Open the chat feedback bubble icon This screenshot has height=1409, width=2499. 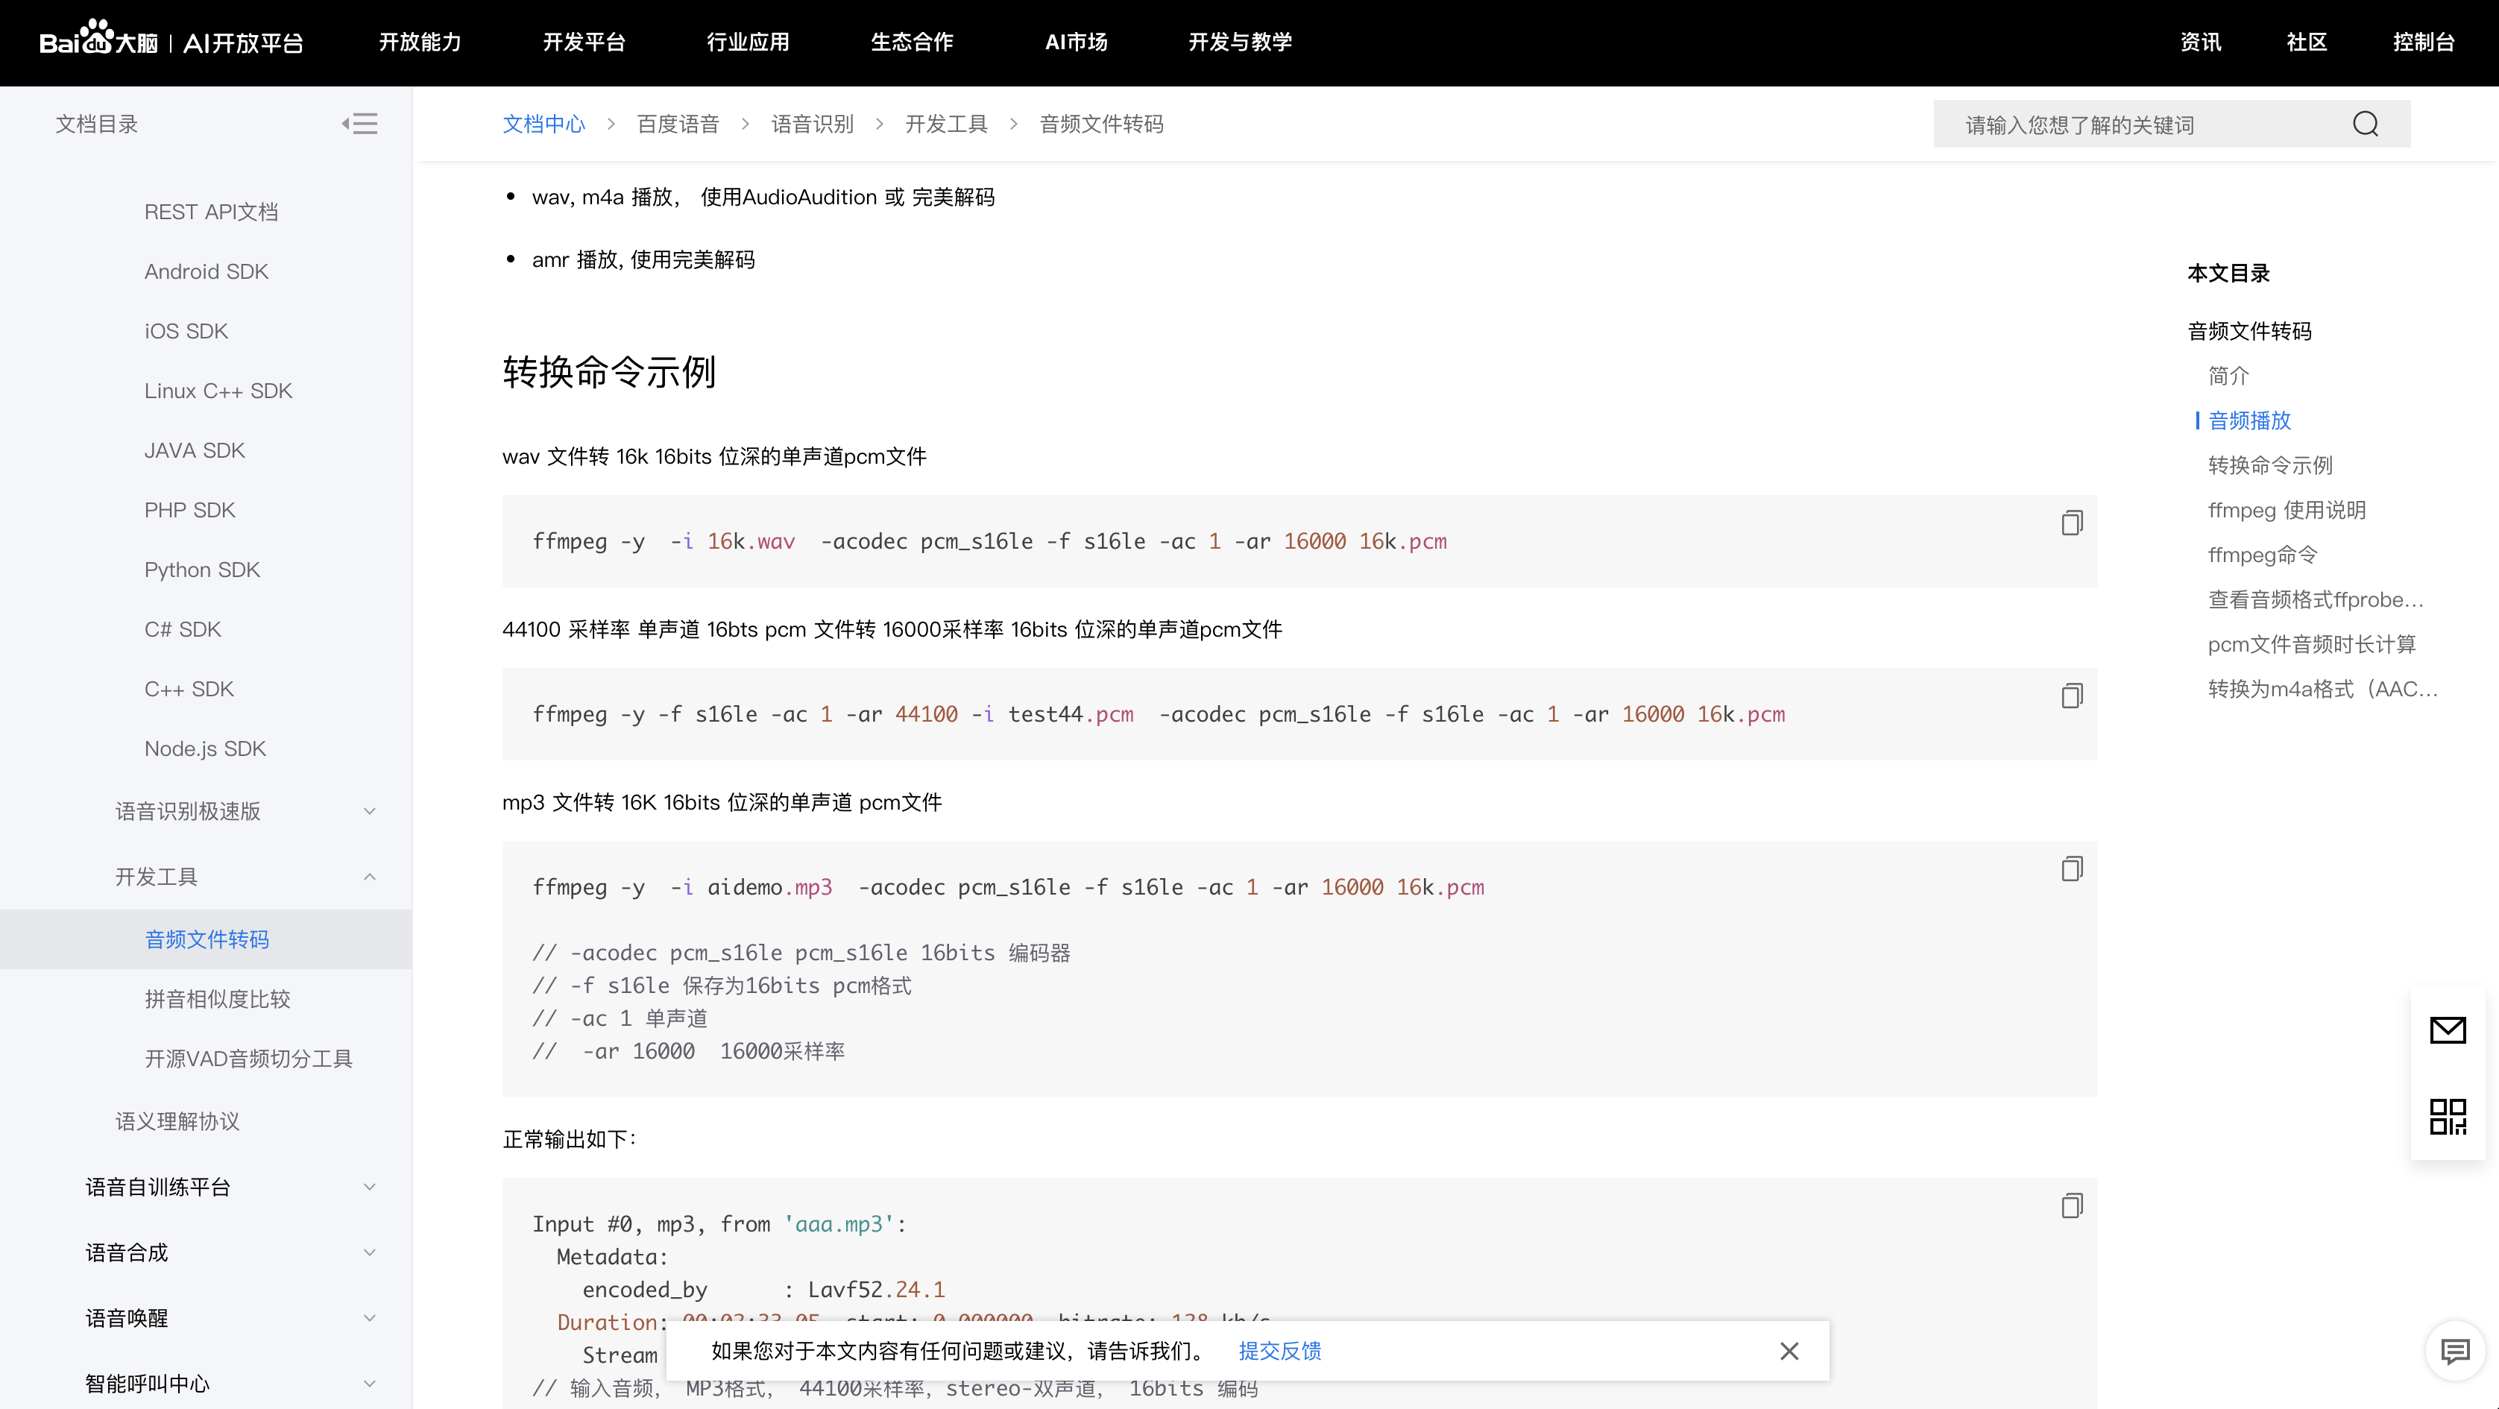tap(2454, 1350)
